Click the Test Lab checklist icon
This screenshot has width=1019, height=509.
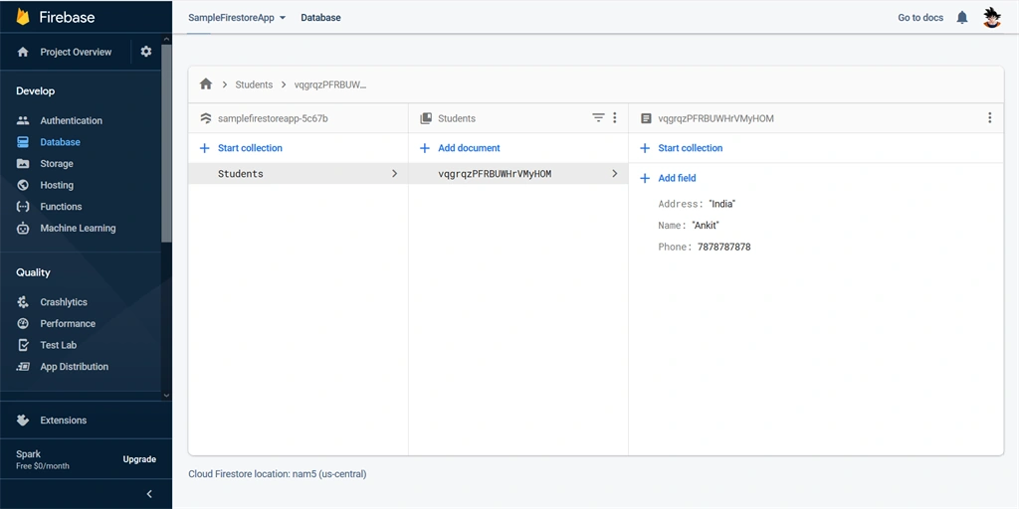[x=23, y=345]
